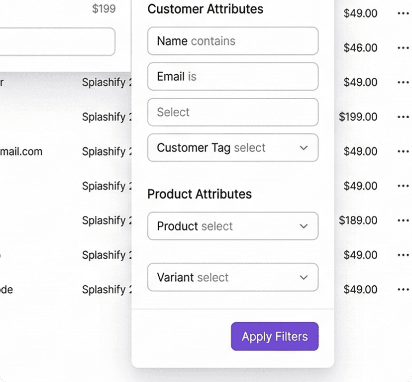Select the customer email ending in mail.com
Screen dimensions: 412x382
[22, 151]
